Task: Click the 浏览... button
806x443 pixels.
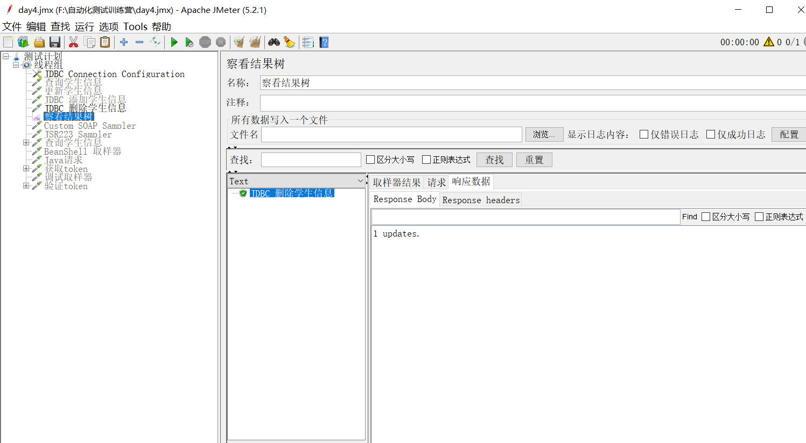Action: [x=544, y=134]
